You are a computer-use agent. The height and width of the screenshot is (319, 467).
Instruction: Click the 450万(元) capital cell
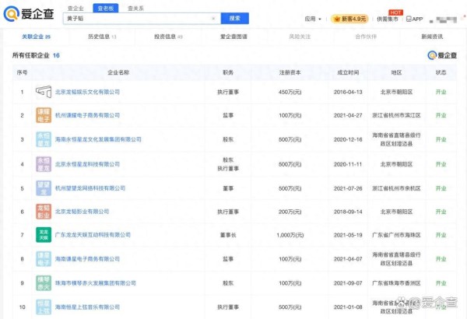pyautogui.click(x=290, y=92)
